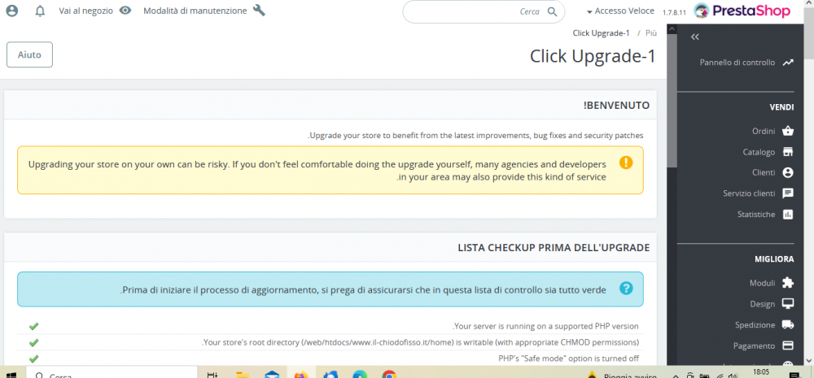Click the Servizio clienti chat icon

(788, 193)
